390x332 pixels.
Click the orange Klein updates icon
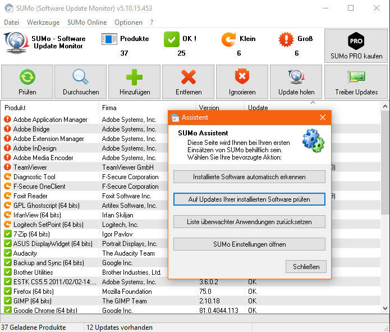228,39
